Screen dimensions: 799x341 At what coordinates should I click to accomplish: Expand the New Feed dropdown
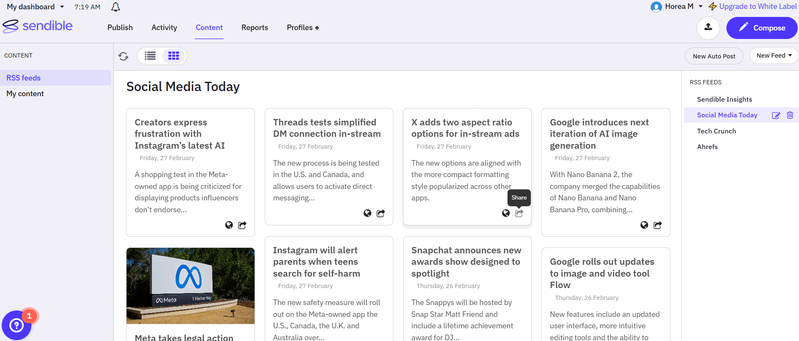[x=774, y=55]
